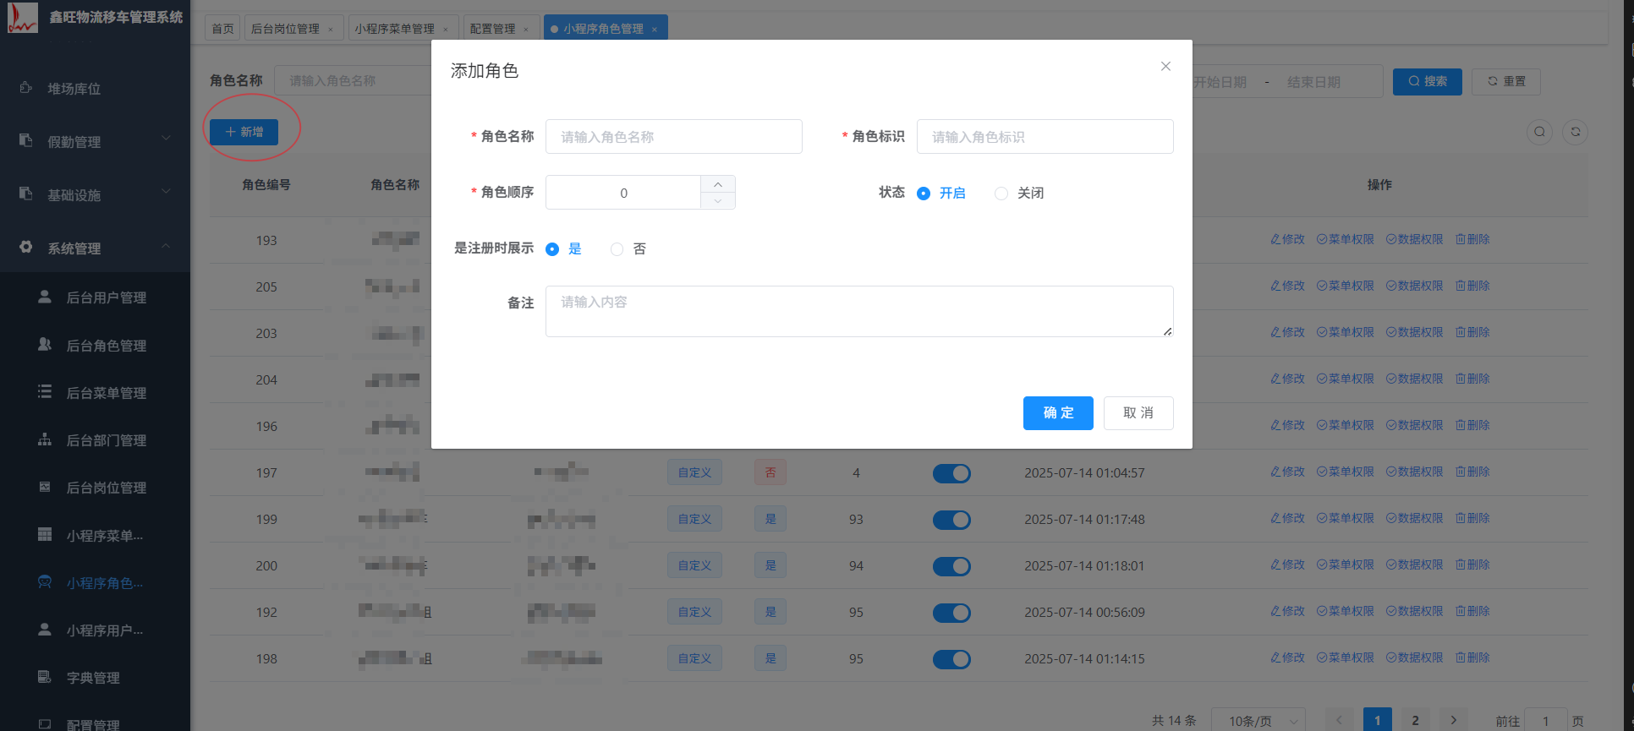Click the 小程序角色 icon in sidebar
The width and height of the screenshot is (1634, 731).
coord(45,581)
